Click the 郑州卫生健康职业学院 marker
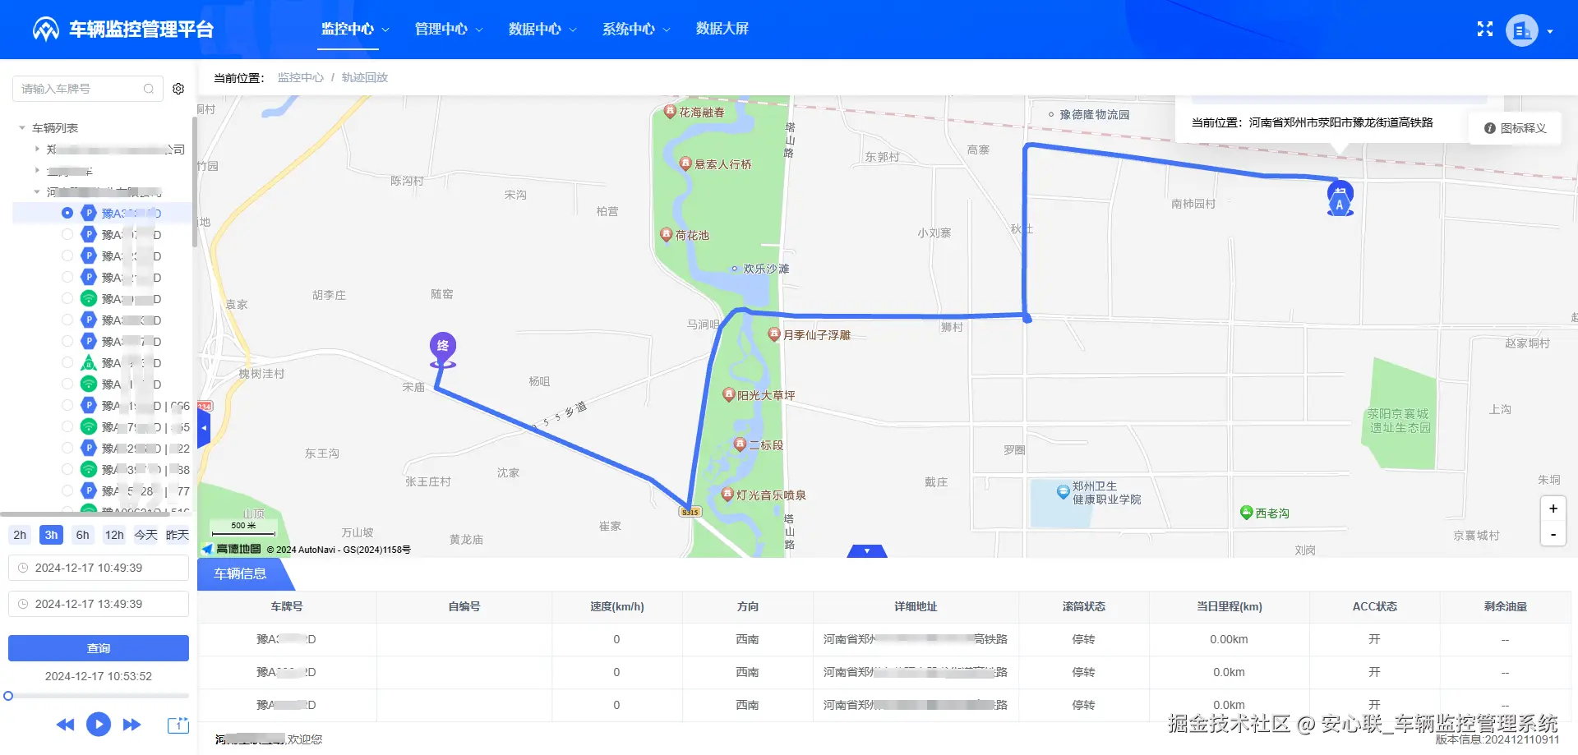1578x755 pixels. pos(1063,492)
